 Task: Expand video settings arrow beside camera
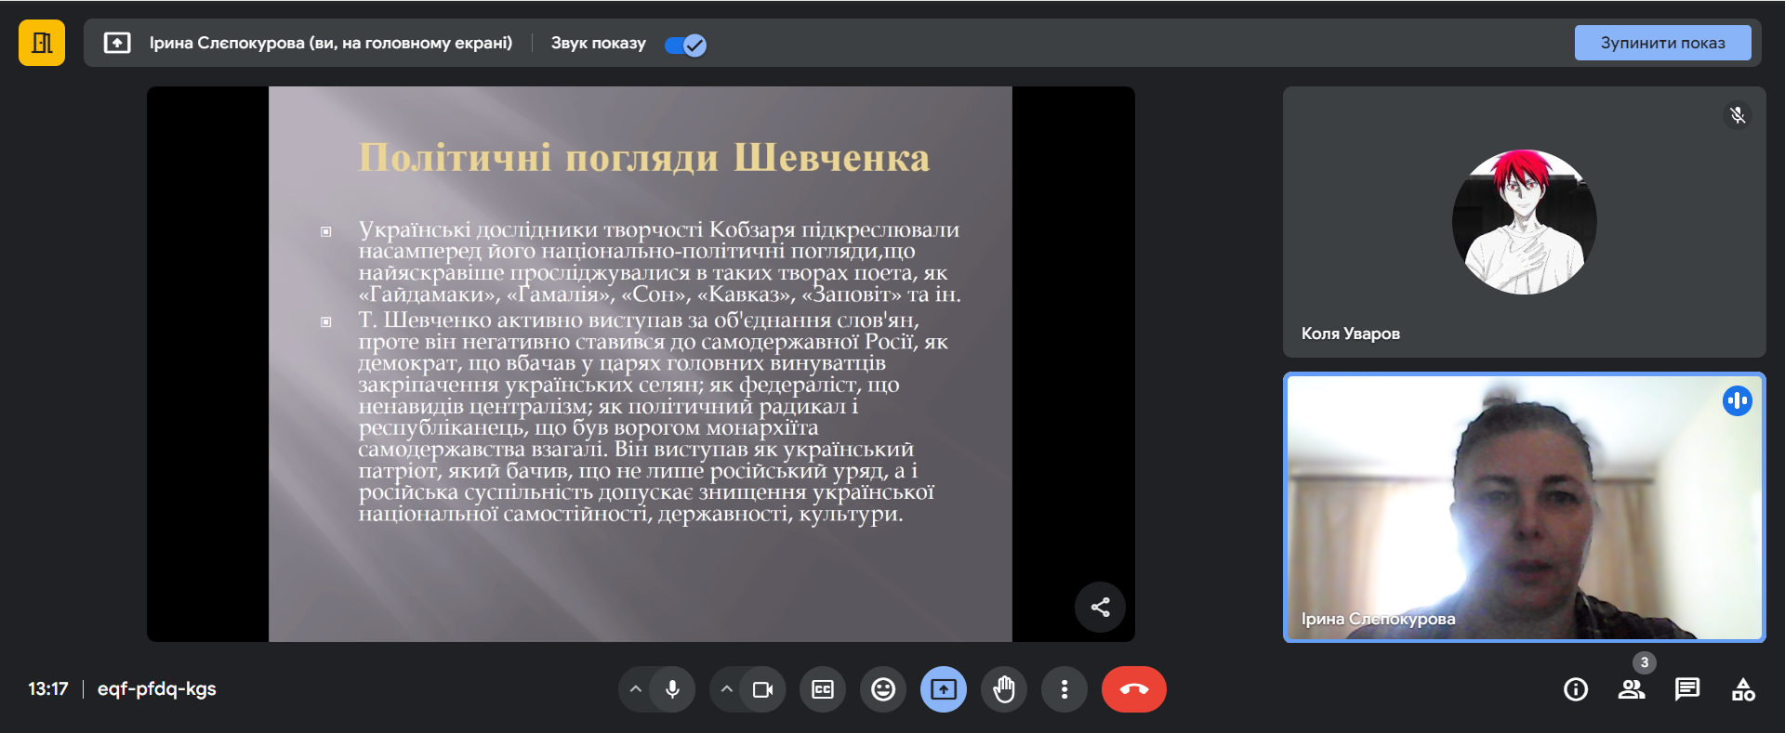(727, 689)
